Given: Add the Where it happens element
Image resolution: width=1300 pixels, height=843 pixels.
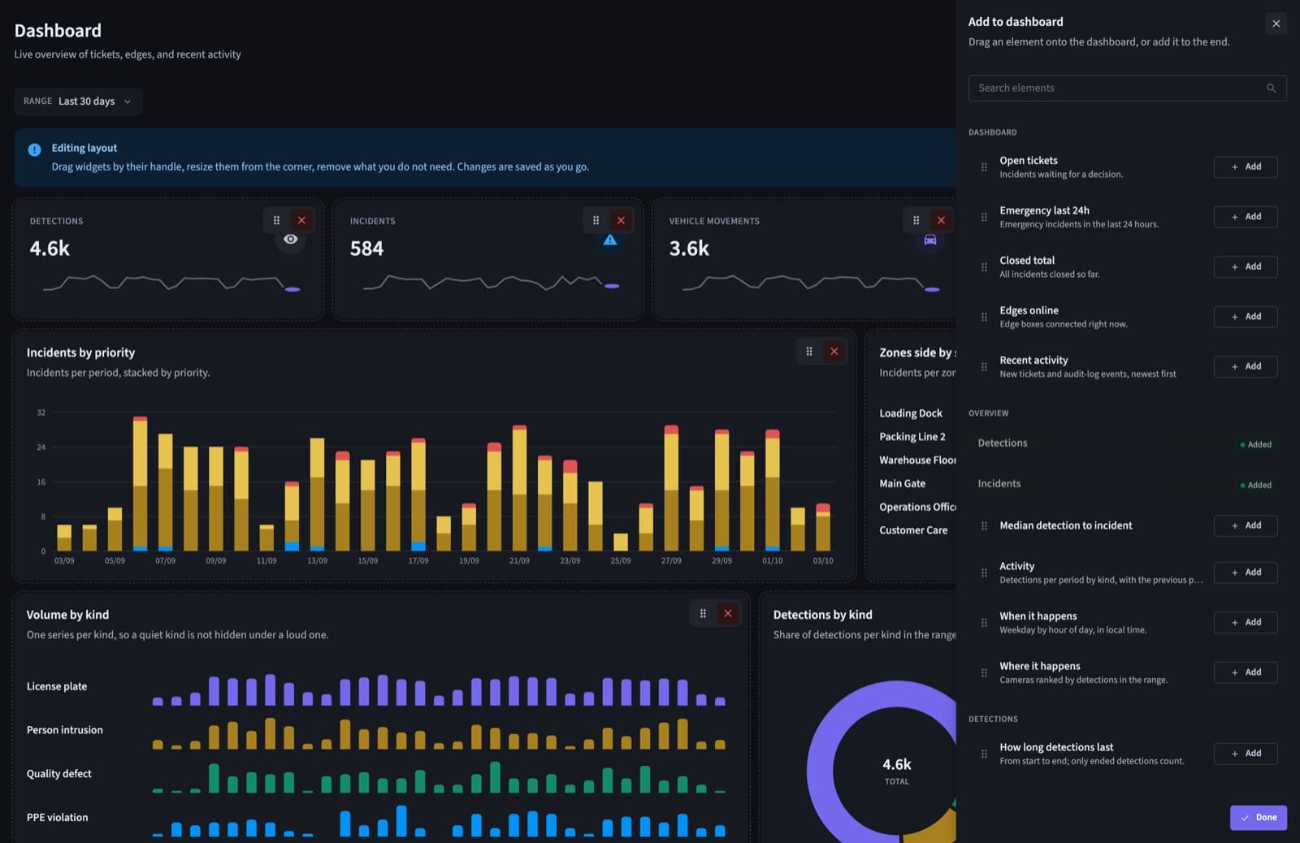Looking at the screenshot, I should click(1245, 672).
